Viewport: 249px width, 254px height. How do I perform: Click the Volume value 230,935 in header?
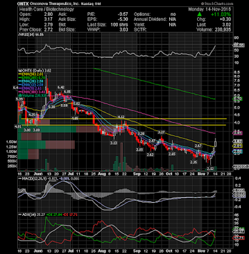222,30
